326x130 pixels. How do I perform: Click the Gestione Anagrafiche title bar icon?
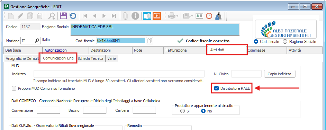[x=6, y=7]
